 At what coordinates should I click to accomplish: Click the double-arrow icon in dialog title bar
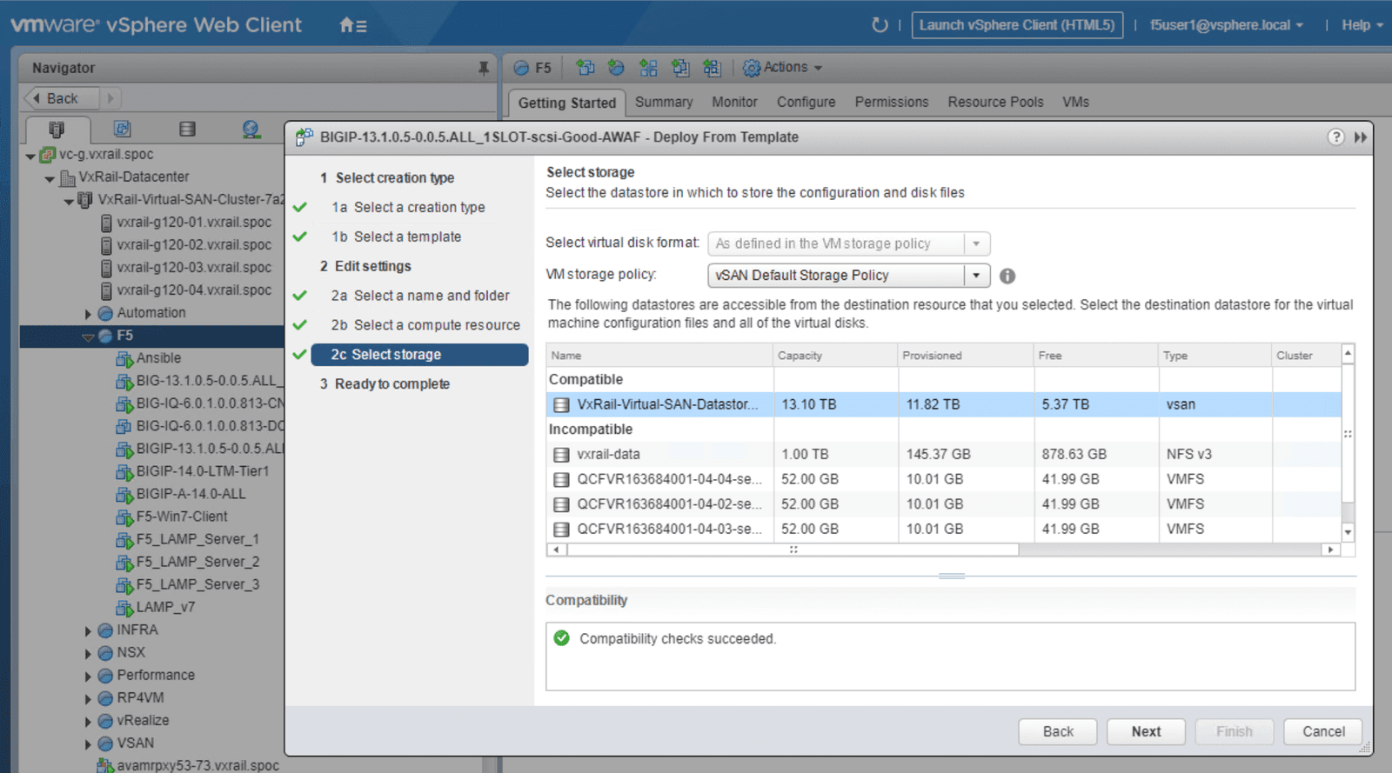[1360, 137]
